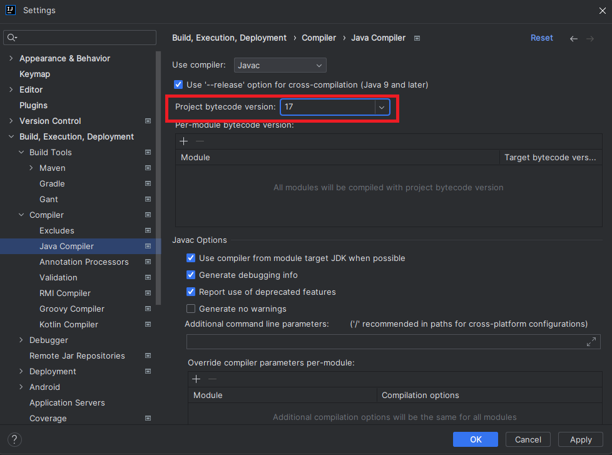
Task: Add override compiler parameters module with plus
Action: click(x=196, y=379)
